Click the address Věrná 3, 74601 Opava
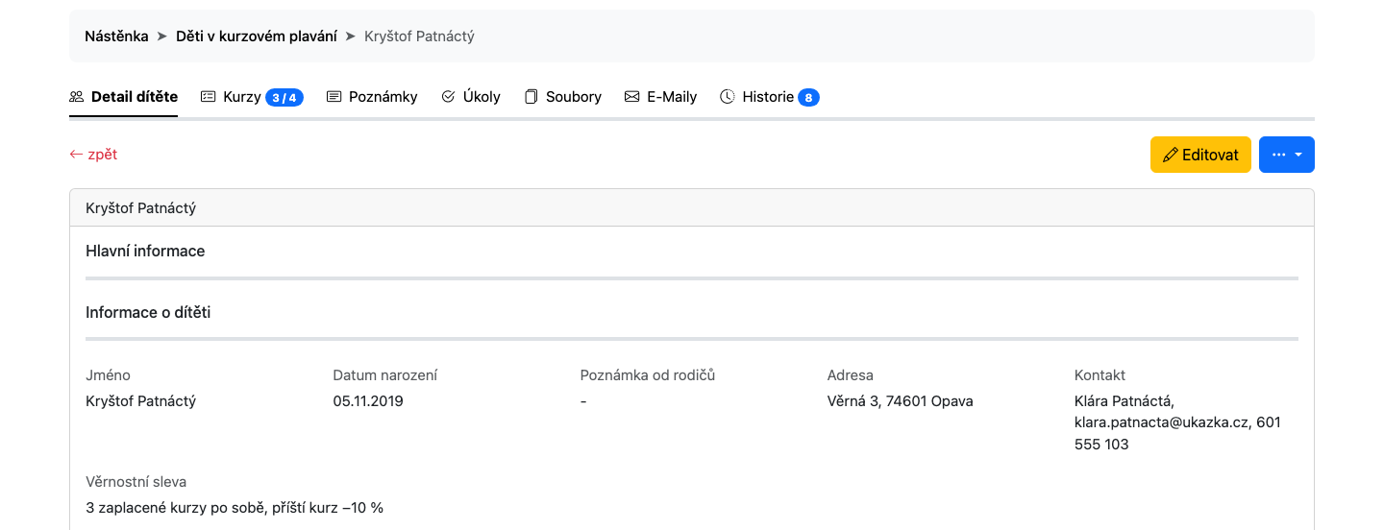The width and height of the screenshot is (1384, 530). point(901,401)
